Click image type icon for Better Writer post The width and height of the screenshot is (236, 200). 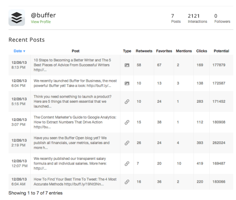click(x=127, y=65)
